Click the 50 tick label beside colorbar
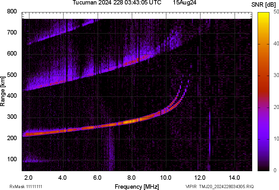Screen dimensions: 279x190 point(276,12)
